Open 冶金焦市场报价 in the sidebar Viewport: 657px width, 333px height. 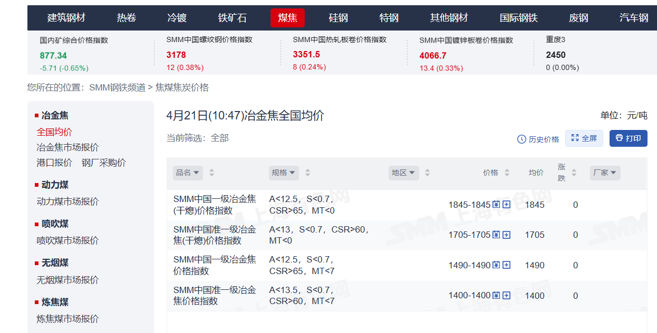[67, 147]
